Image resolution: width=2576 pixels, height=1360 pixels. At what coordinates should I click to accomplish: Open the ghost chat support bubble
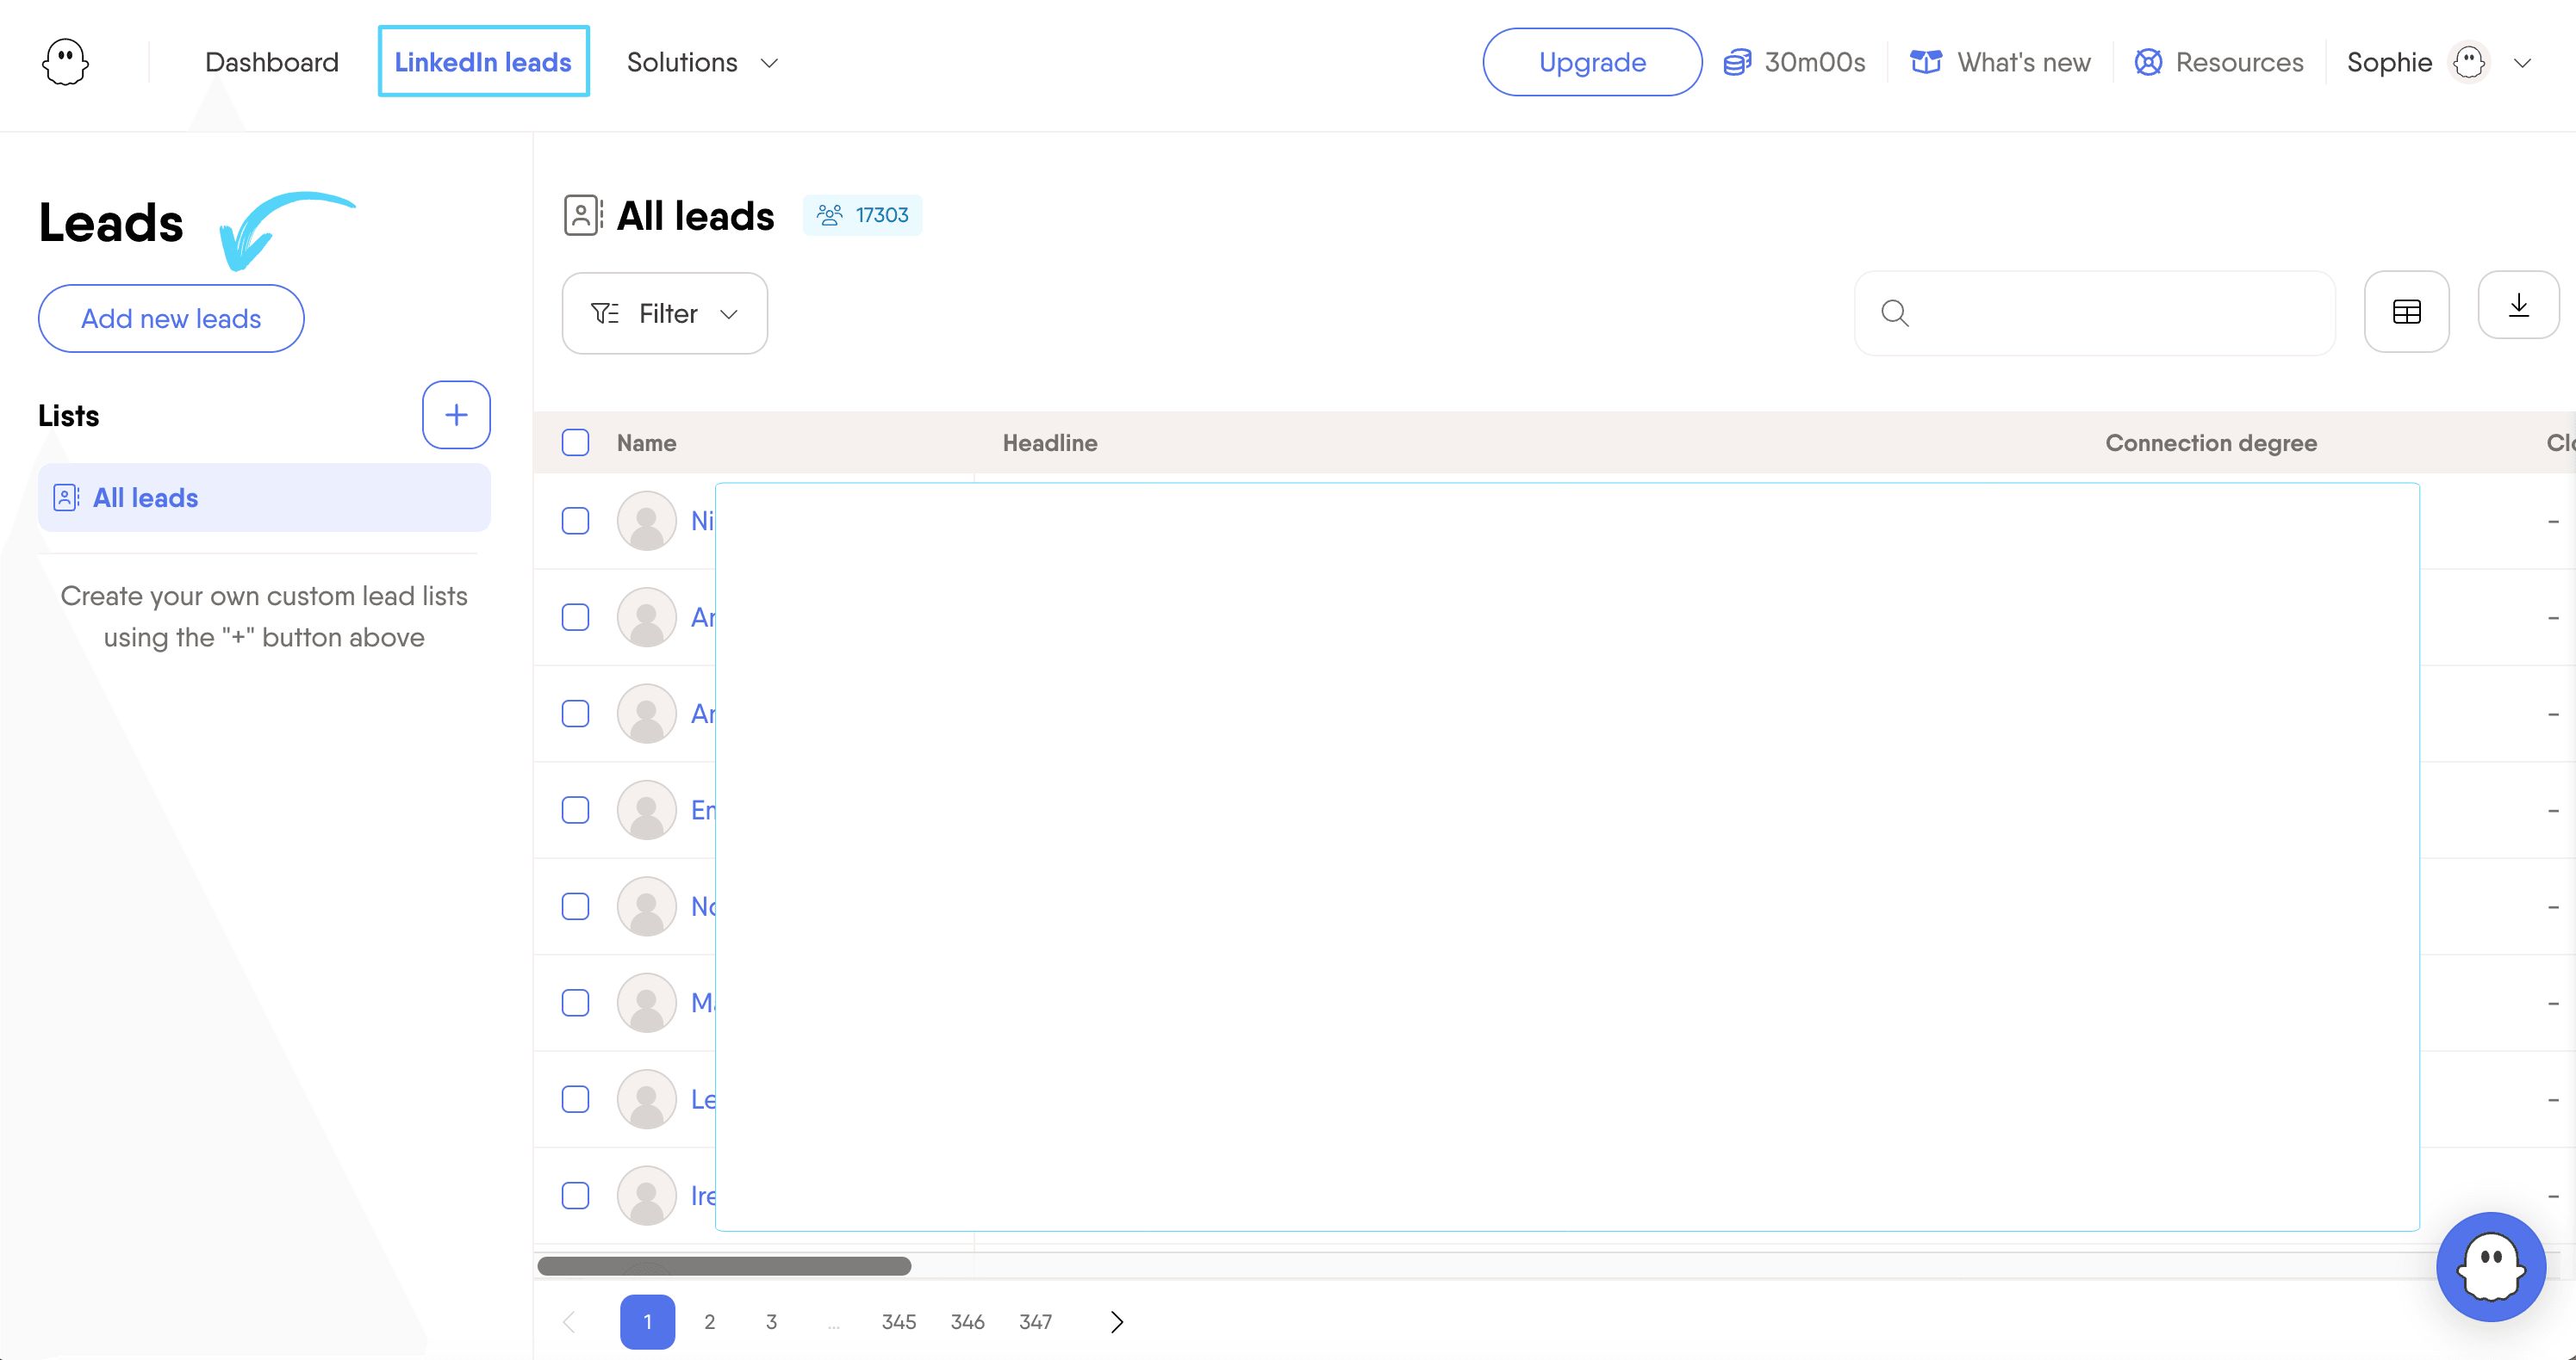[x=2491, y=1267]
